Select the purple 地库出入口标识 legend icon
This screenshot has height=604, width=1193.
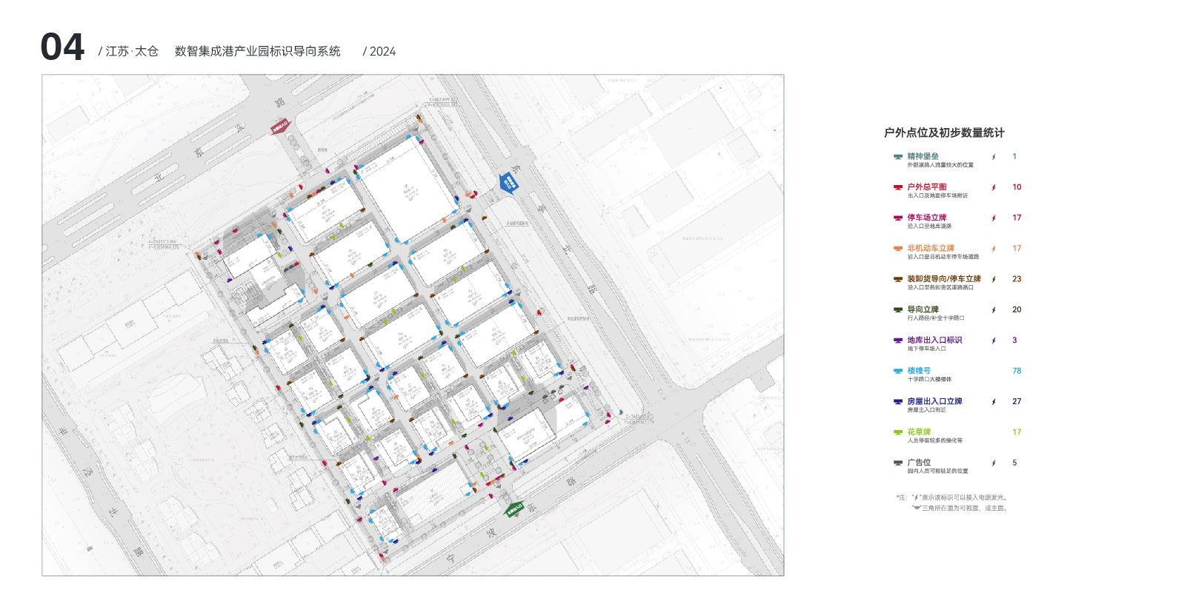click(x=897, y=340)
